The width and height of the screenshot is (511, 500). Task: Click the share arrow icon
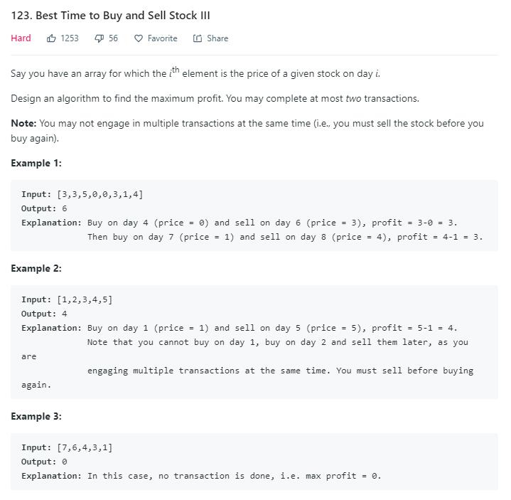coord(198,38)
